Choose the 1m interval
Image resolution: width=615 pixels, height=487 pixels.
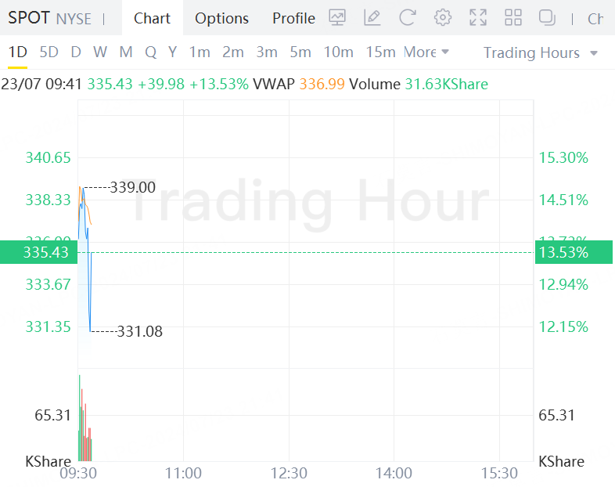200,52
